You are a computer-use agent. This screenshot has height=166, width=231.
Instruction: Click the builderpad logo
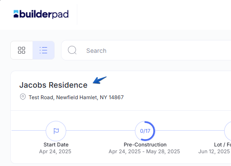click(41, 14)
